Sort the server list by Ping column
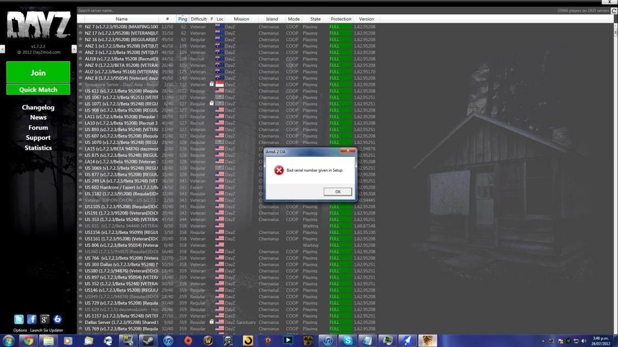 tap(182, 19)
